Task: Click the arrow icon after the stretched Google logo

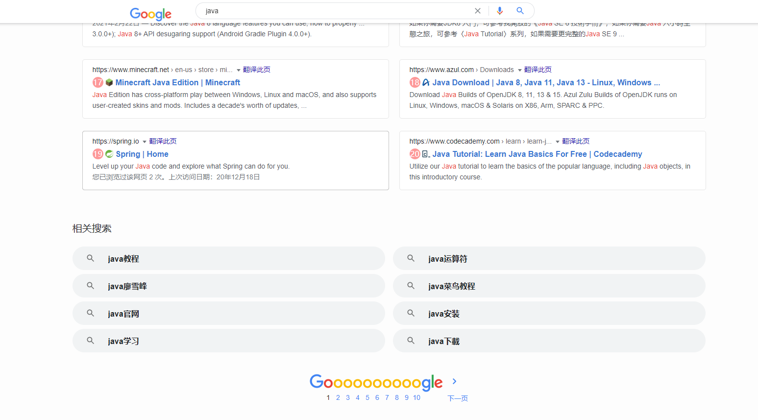Action: (x=454, y=381)
